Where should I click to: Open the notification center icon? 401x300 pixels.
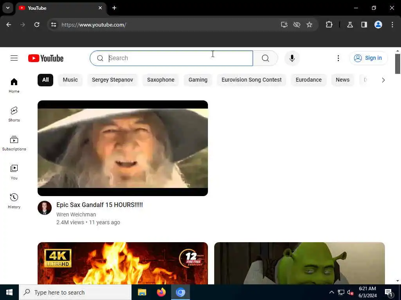coord(388,292)
